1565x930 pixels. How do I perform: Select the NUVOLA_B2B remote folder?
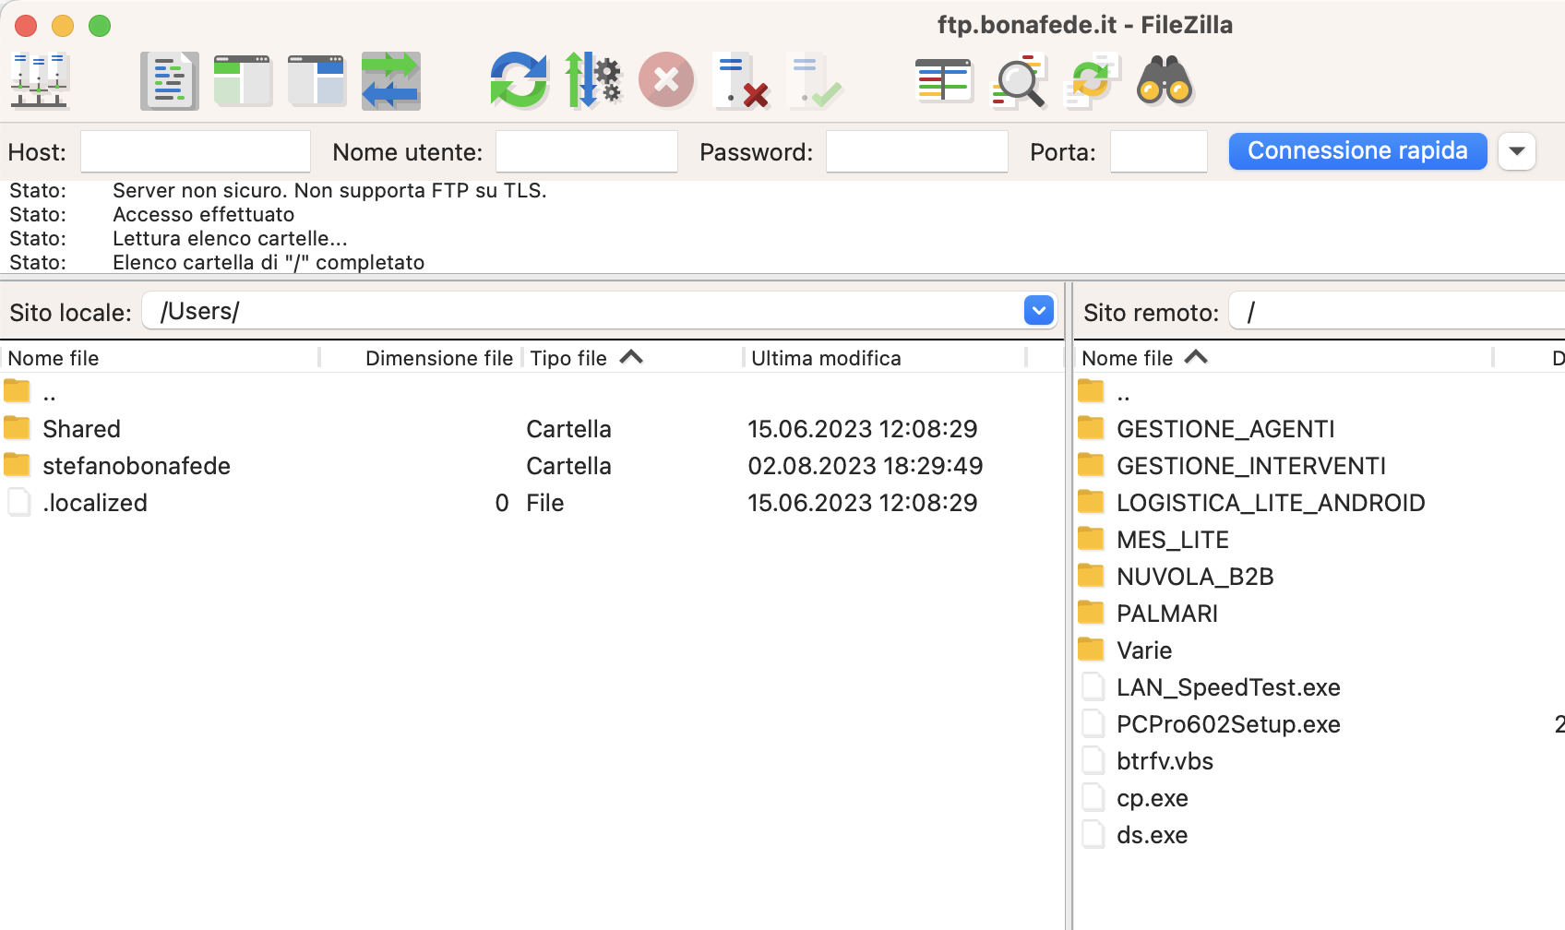(x=1320, y=577)
